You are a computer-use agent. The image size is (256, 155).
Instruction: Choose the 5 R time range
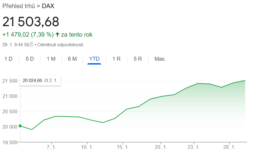[138, 59]
